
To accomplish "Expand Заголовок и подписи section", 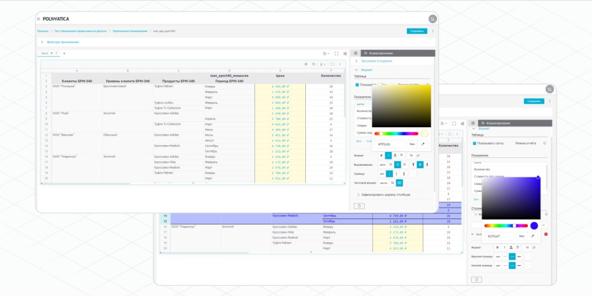I will [376, 61].
